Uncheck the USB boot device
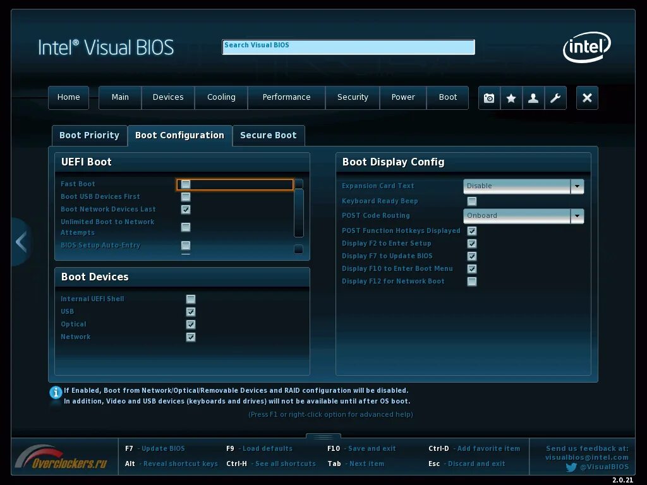The height and width of the screenshot is (485, 647). [191, 312]
